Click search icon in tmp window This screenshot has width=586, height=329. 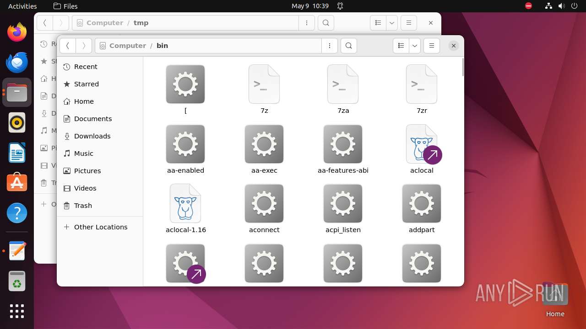326,23
